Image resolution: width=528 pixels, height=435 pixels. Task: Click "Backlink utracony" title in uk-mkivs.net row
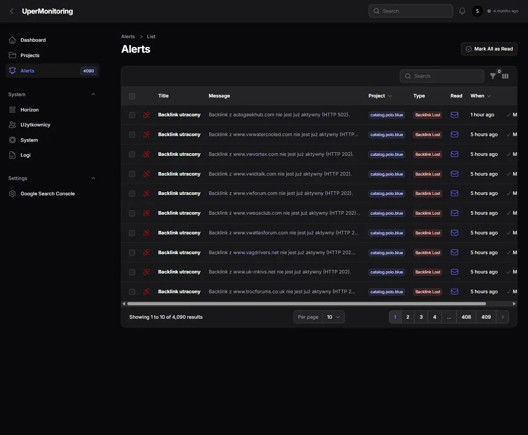pyautogui.click(x=179, y=272)
